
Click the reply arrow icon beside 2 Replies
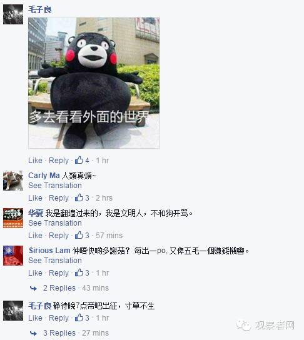33,288
